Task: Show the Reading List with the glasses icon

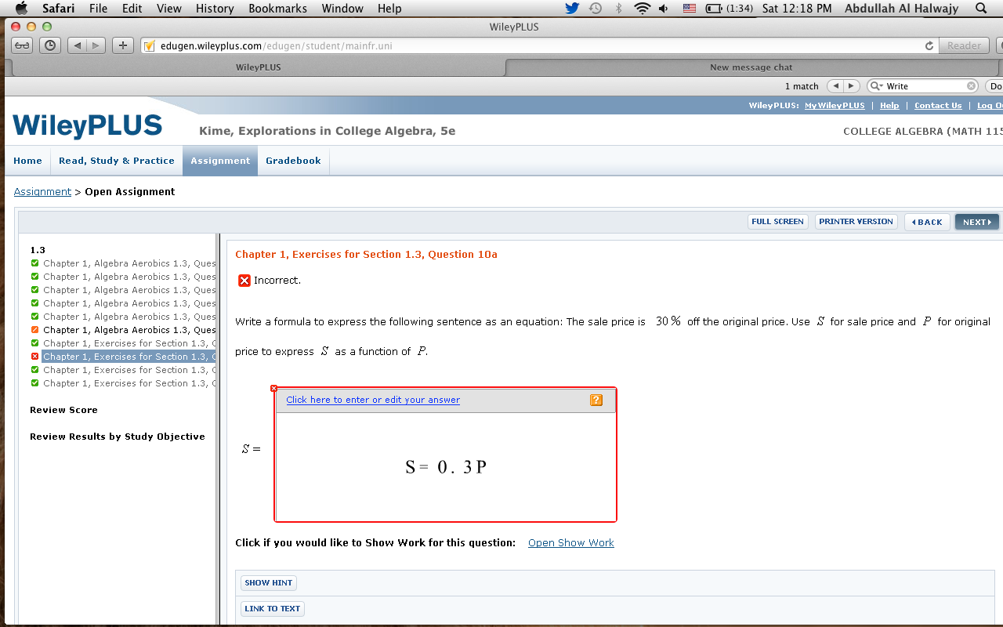Action: (22, 45)
